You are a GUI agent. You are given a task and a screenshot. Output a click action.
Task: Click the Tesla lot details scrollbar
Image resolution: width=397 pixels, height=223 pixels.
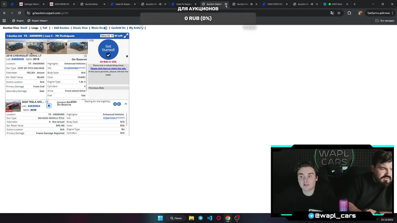pos(127,119)
